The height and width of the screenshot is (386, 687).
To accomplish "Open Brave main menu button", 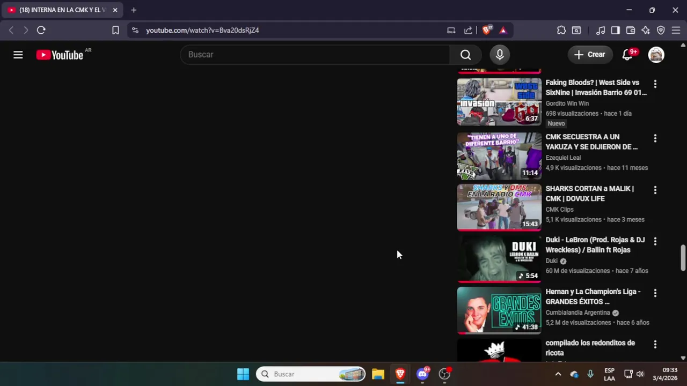I will pyautogui.click(x=676, y=30).
